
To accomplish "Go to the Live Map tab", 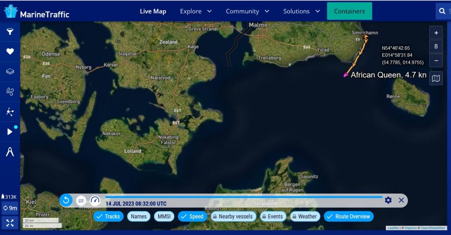I will pyautogui.click(x=153, y=11).
